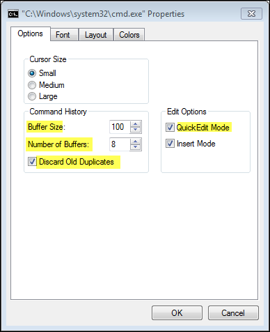Click the Cursor Size group label

(48, 59)
